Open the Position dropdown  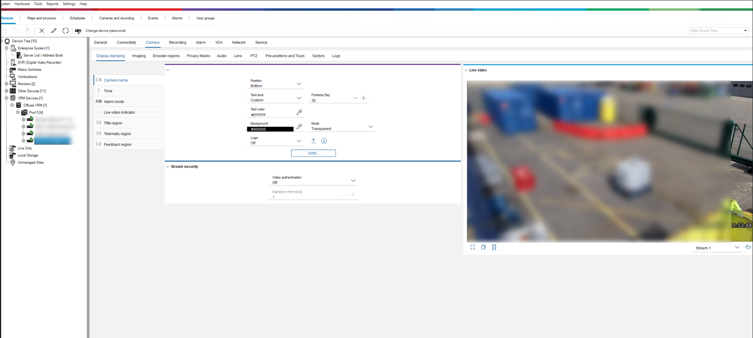click(299, 84)
